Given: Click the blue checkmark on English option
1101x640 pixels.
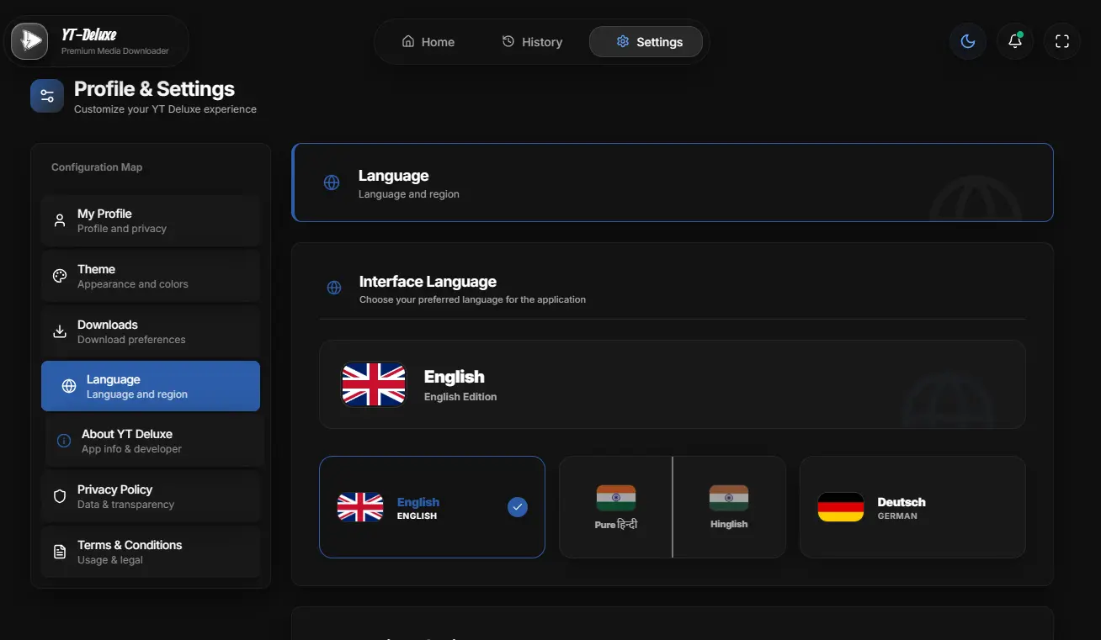Looking at the screenshot, I should 518,507.
